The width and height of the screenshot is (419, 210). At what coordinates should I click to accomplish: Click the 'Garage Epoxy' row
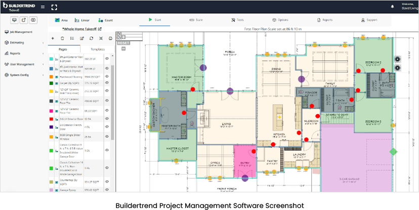pos(79,190)
